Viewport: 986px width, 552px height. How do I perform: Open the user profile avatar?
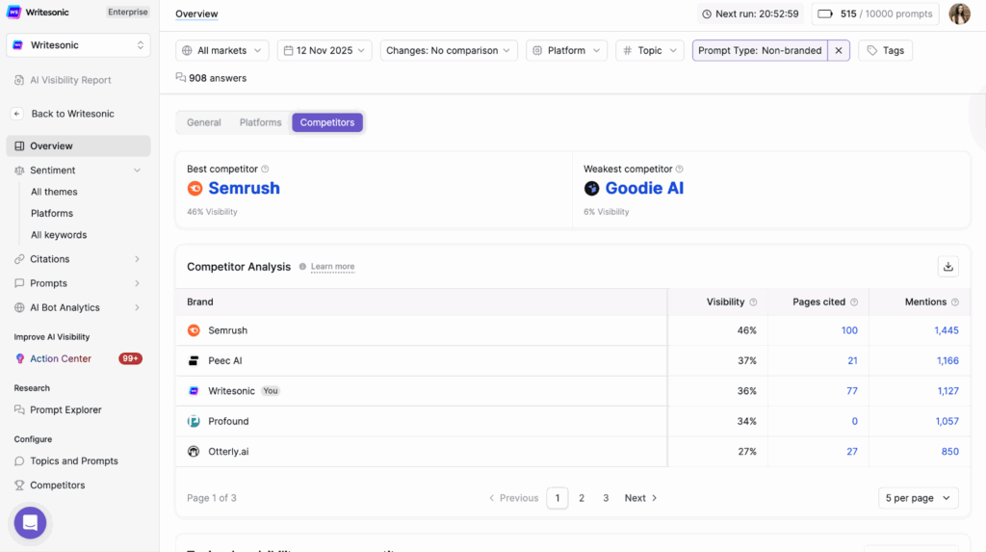pyautogui.click(x=959, y=13)
